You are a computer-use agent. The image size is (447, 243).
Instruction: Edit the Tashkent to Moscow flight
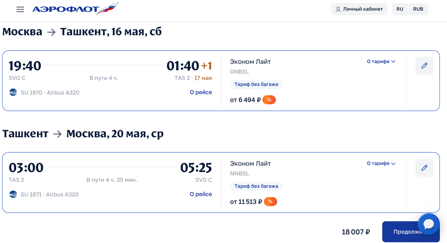click(x=424, y=168)
